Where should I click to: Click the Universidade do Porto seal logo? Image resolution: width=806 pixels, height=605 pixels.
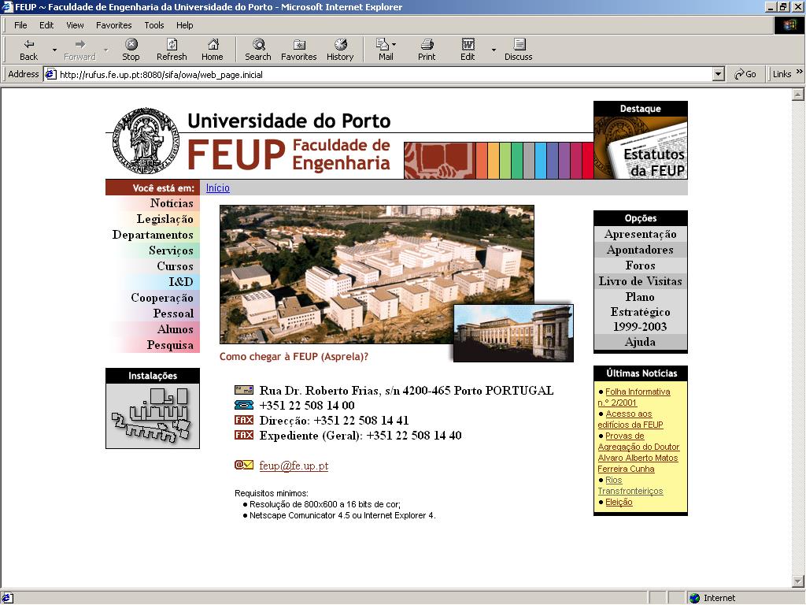[146, 140]
